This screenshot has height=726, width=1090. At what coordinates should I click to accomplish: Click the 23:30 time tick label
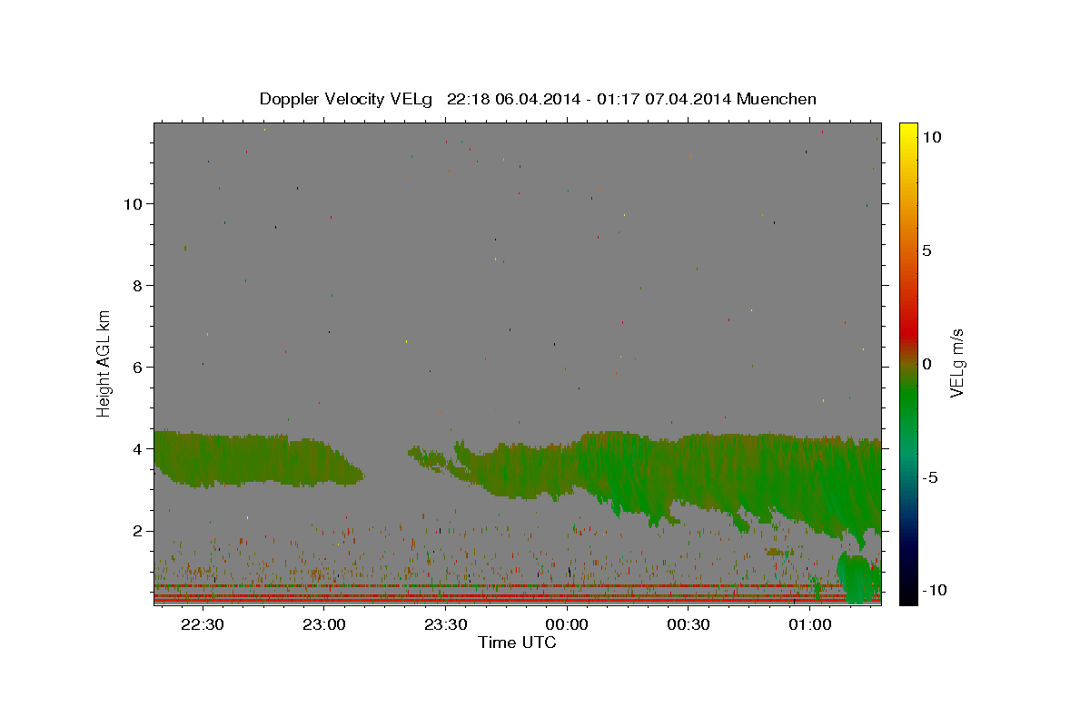pos(445,624)
